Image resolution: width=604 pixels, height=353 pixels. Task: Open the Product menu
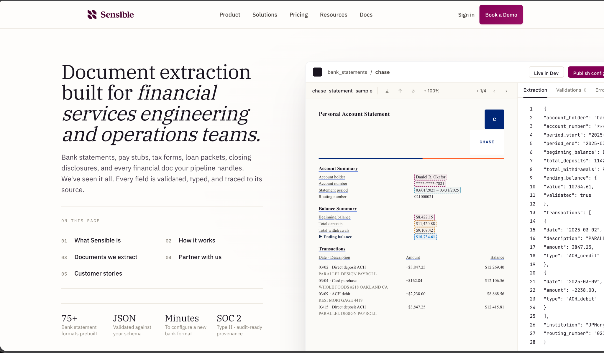tap(230, 15)
